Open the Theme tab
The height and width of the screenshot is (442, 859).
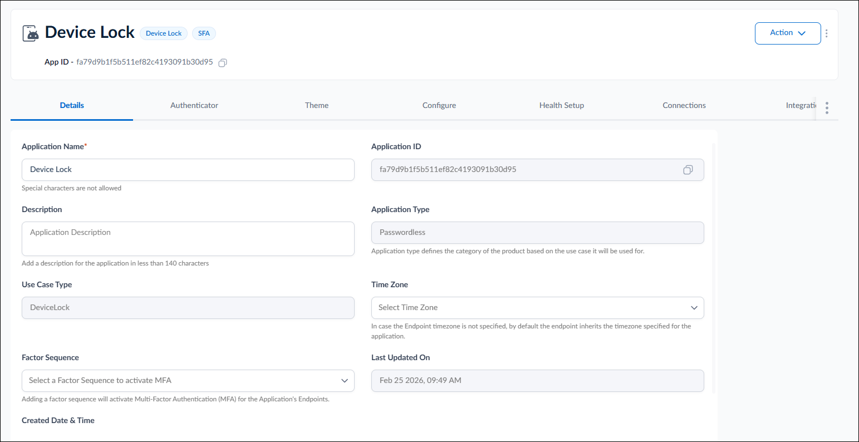click(x=317, y=106)
